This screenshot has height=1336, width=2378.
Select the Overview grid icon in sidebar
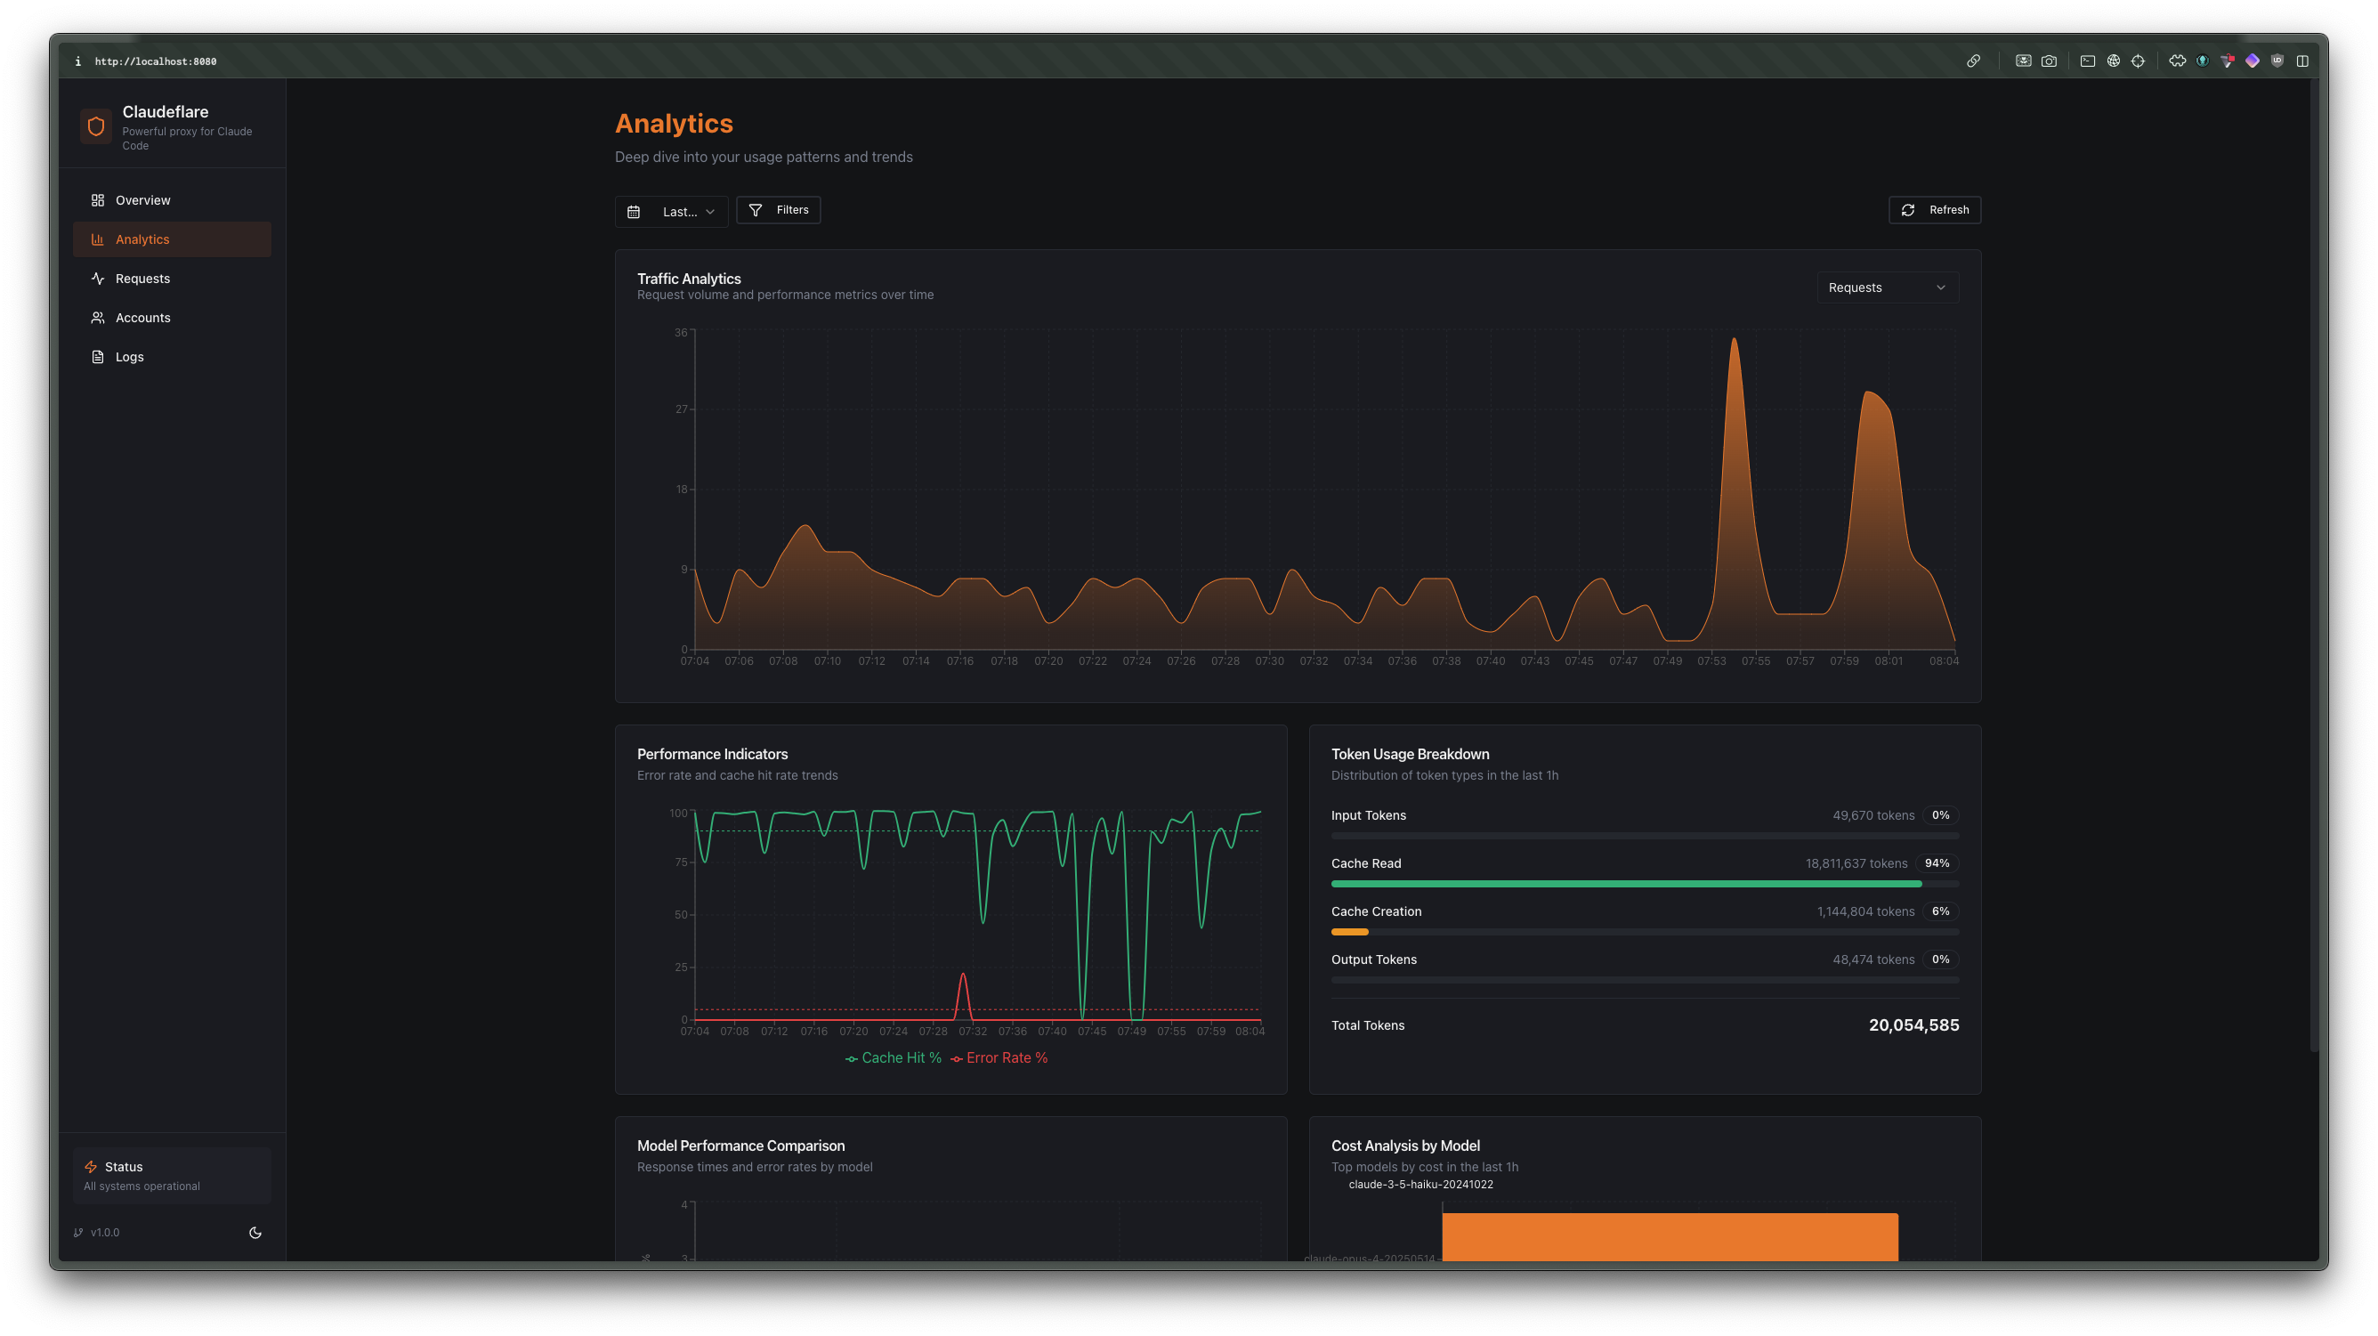pos(99,199)
